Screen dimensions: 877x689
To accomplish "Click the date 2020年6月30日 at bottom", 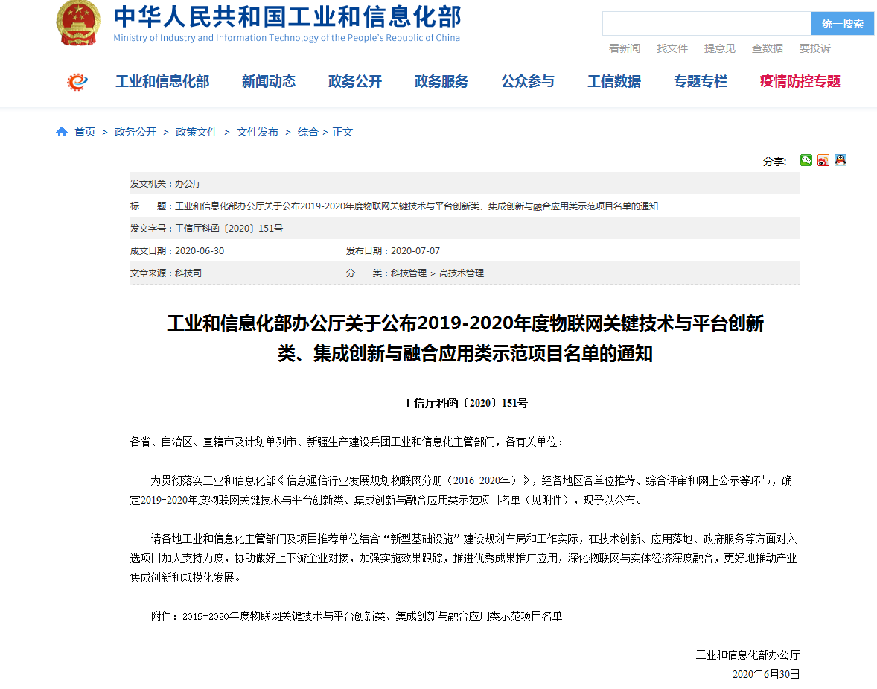I will coord(766,674).
